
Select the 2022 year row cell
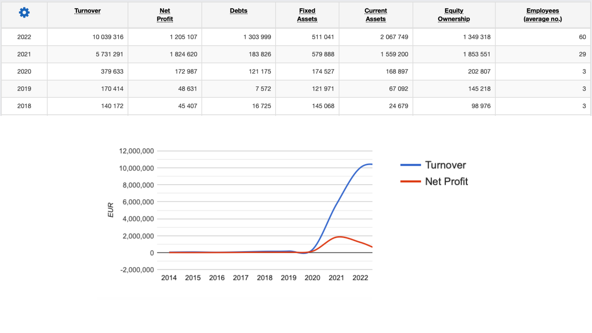pos(24,37)
